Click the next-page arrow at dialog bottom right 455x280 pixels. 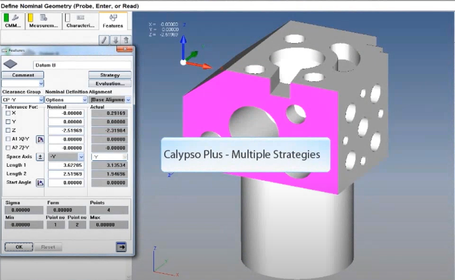tap(122, 246)
